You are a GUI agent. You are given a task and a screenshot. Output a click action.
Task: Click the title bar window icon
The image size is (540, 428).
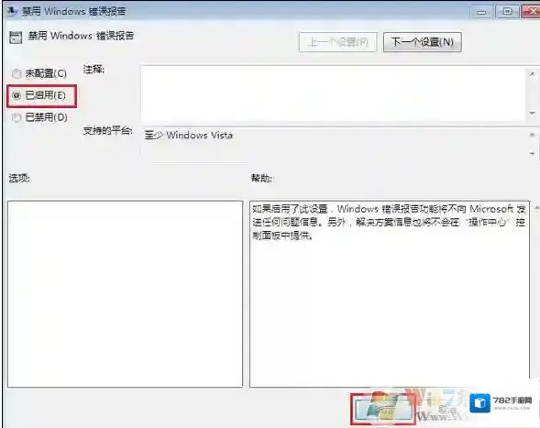(13, 11)
